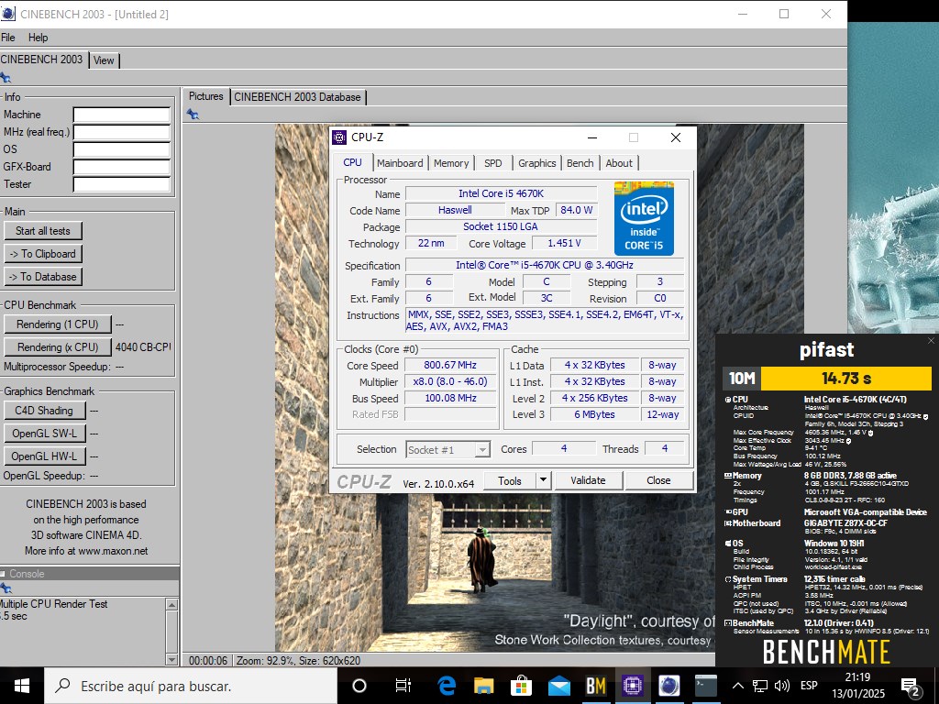Click the MHz (real freq.) input field
Viewport: 939px width, 704px height.
122,132
